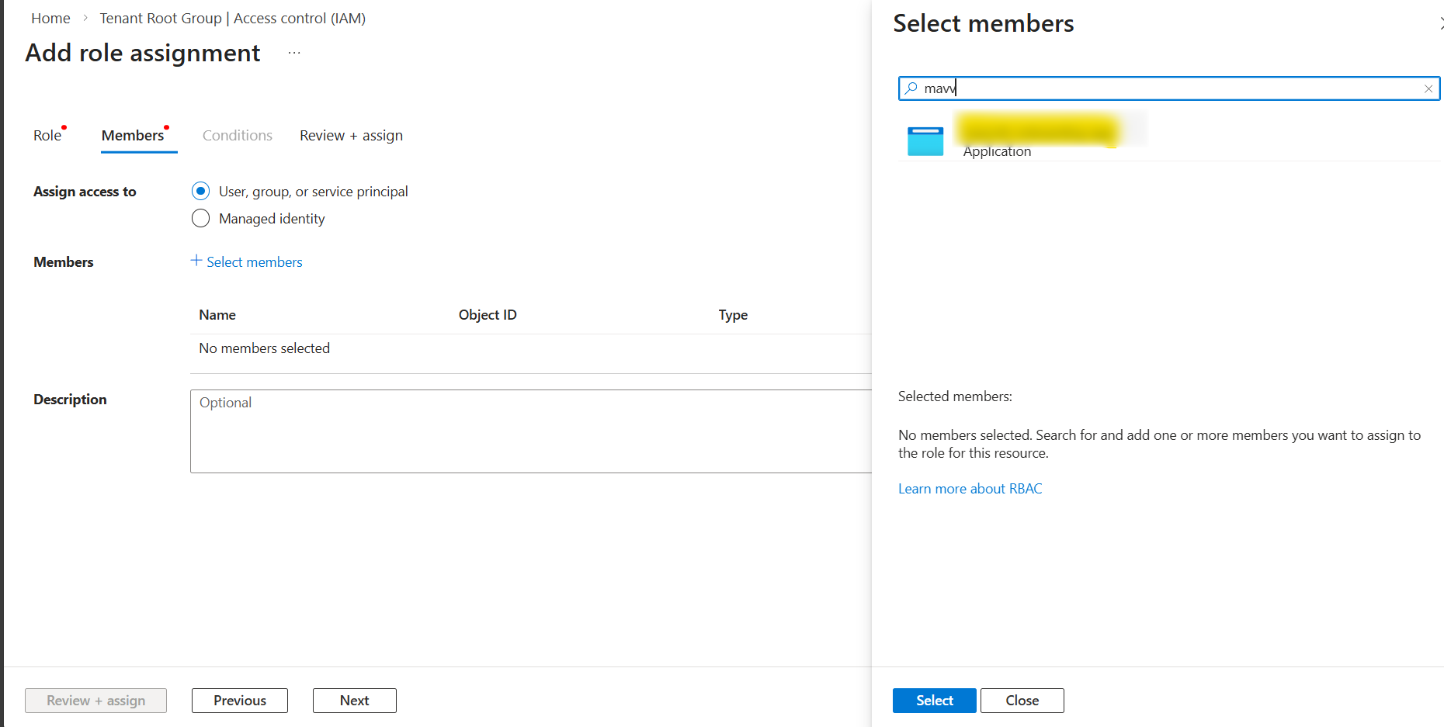1444x727 pixels.
Task: Switch to the Role tab
Action: click(47, 136)
